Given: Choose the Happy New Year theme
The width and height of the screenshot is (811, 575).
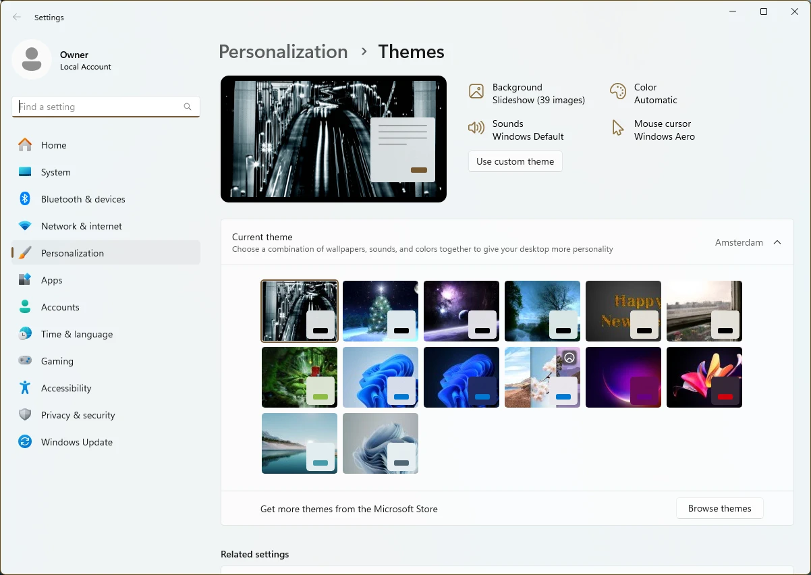Looking at the screenshot, I should pyautogui.click(x=623, y=310).
